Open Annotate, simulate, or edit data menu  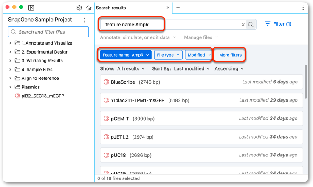(x=138, y=37)
